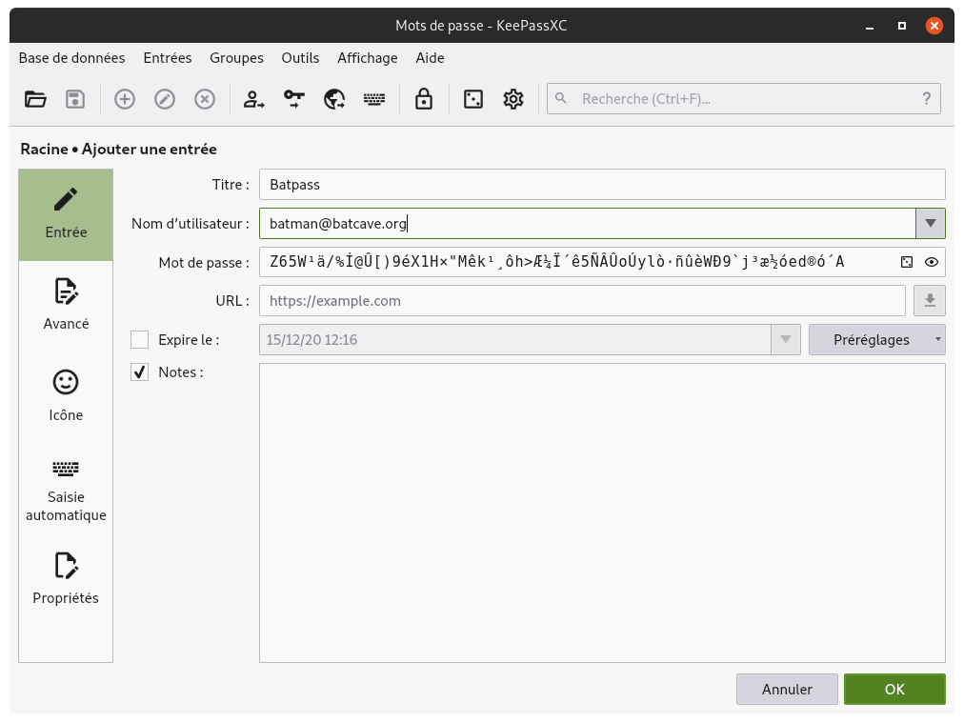Click the edit entry pencil-circle icon

tap(165, 99)
